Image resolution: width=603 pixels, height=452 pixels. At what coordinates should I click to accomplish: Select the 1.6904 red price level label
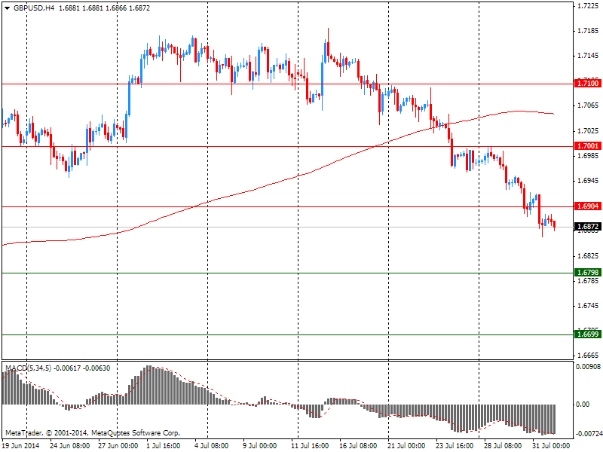click(x=587, y=206)
